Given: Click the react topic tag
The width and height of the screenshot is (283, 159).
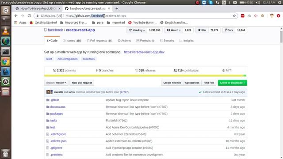Looking at the screenshot, I should click(x=49, y=59).
